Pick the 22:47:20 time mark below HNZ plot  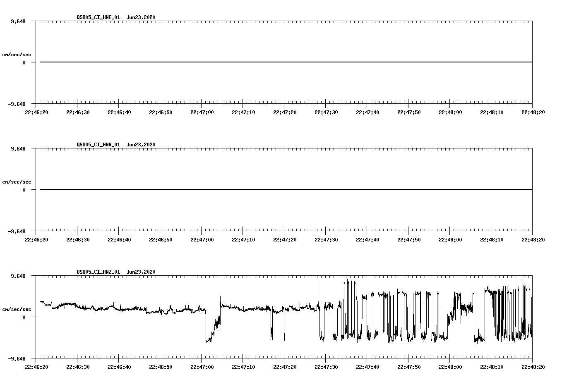[284, 367]
